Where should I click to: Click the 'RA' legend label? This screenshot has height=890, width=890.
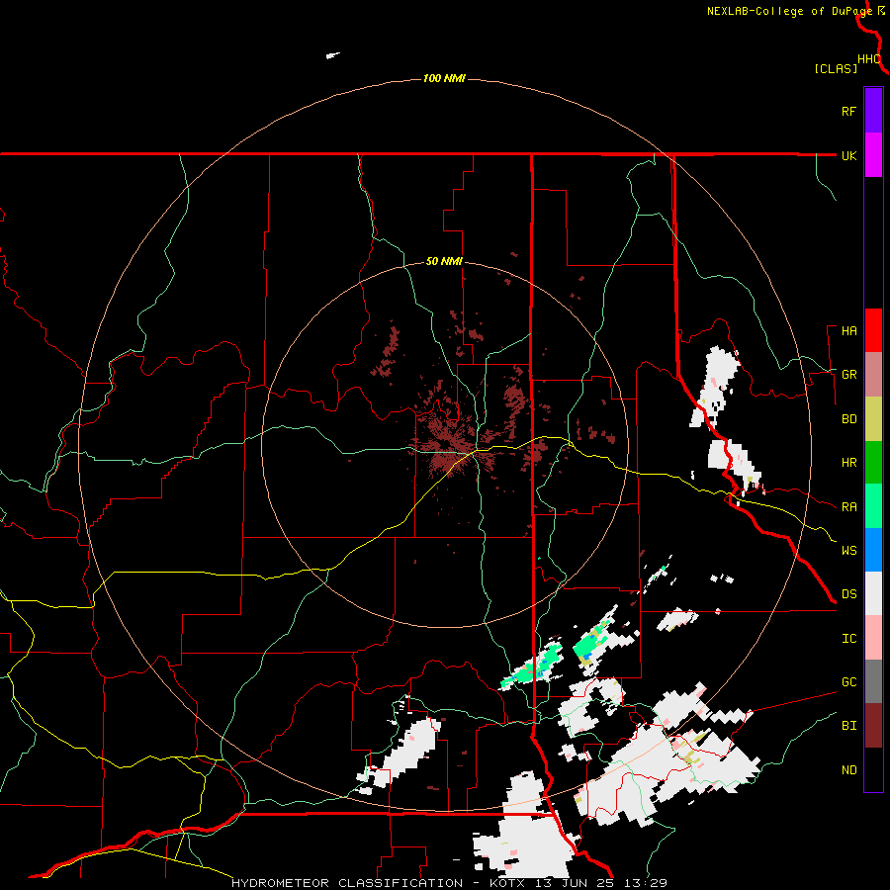848,507
